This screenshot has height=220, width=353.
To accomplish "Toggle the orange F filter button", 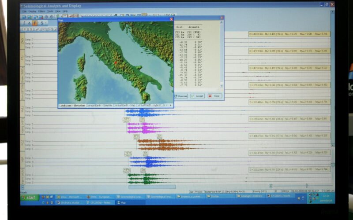I will click(x=34, y=23).
